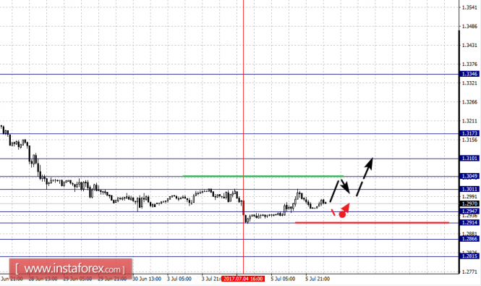The width and height of the screenshot is (481, 286).
Task: Click the 5 Jul 21:00 time axis label
Action: coord(318,279)
